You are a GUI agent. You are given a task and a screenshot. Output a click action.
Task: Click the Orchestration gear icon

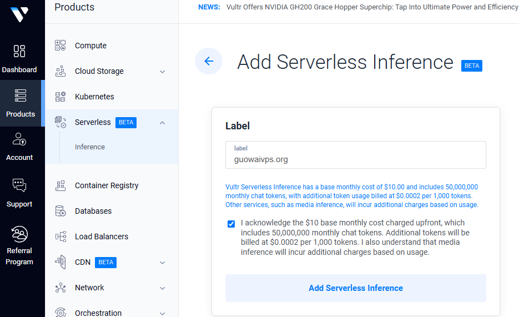click(61, 313)
